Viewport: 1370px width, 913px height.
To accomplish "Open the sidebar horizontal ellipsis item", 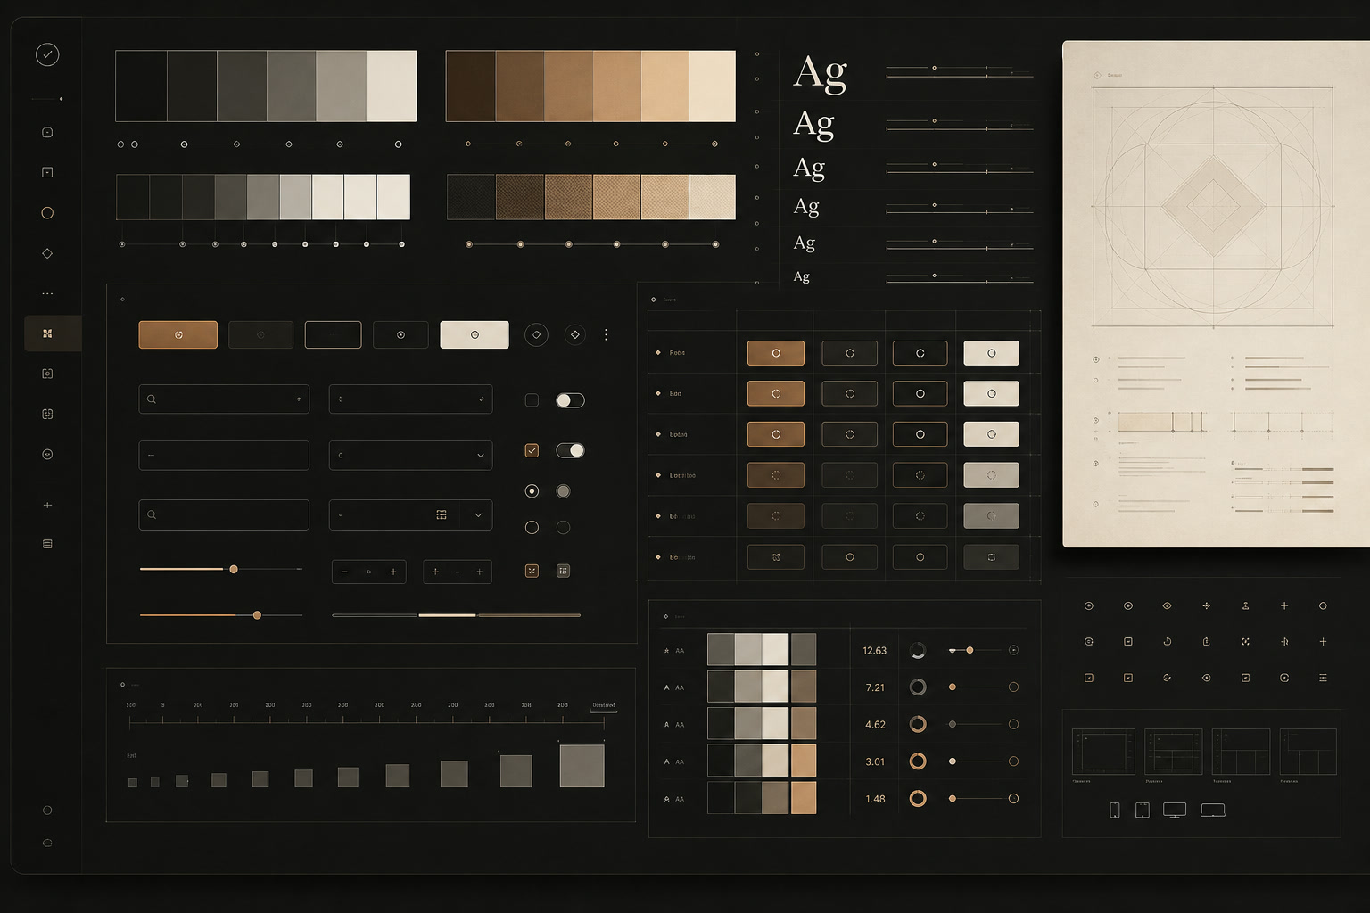I will [47, 293].
